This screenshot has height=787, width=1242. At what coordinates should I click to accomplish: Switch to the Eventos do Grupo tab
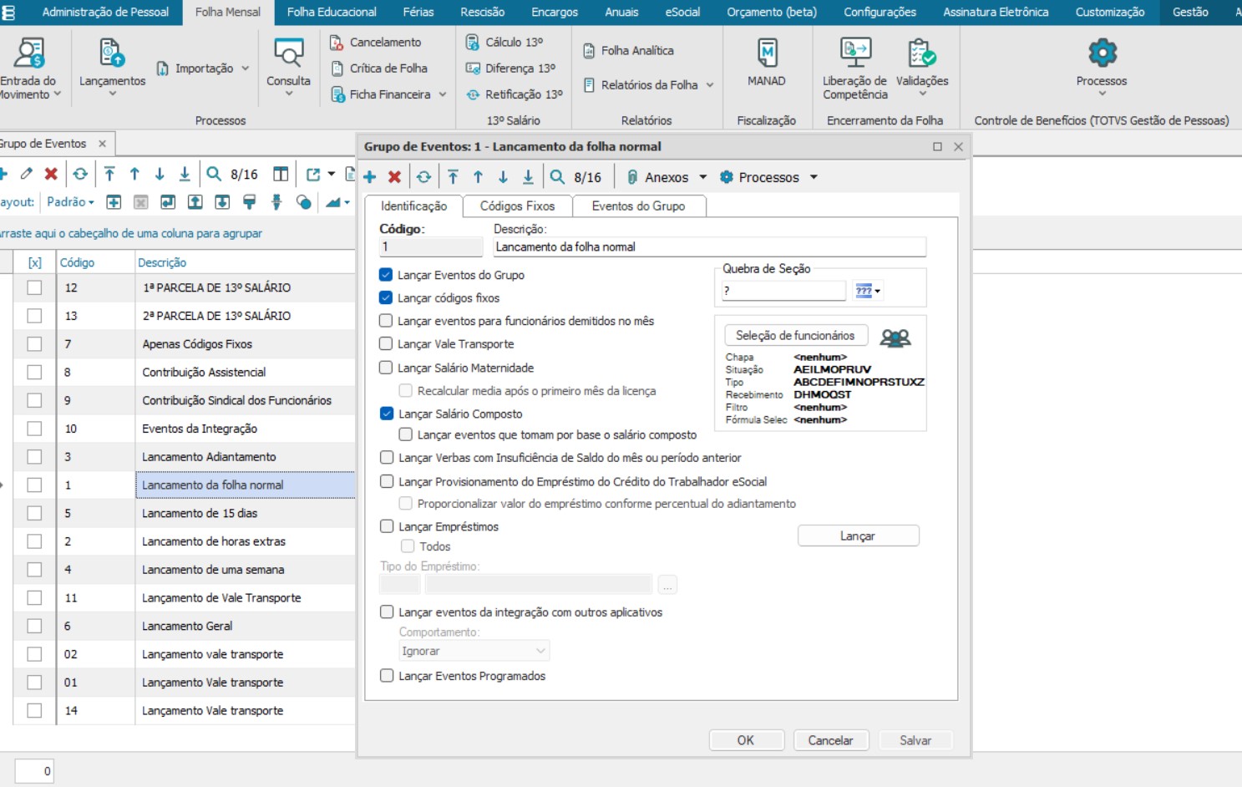pos(638,206)
